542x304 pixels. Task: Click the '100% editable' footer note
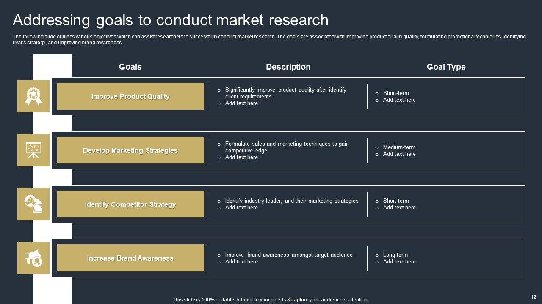click(271, 300)
